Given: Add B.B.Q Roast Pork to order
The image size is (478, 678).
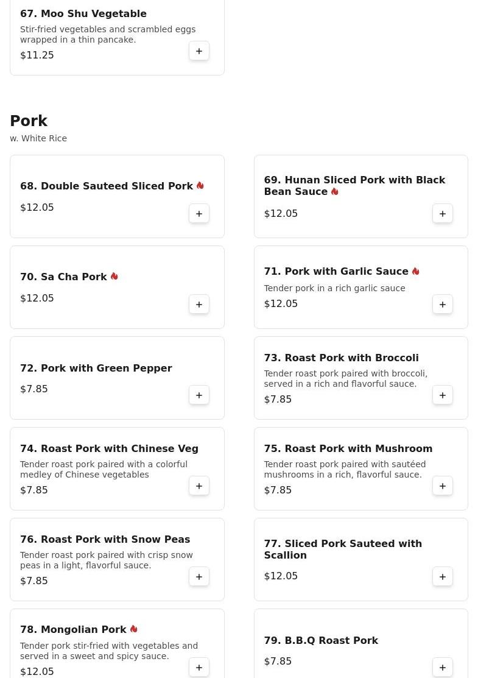Looking at the screenshot, I should pos(443,668).
